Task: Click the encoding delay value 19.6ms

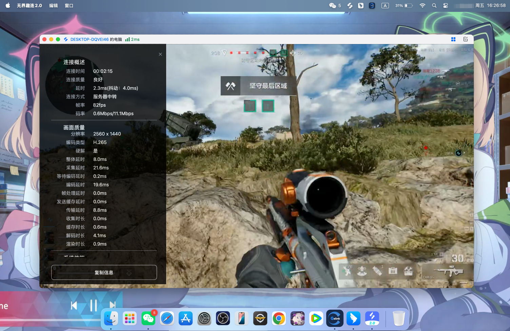Action: pyautogui.click(x=101, y=185)
